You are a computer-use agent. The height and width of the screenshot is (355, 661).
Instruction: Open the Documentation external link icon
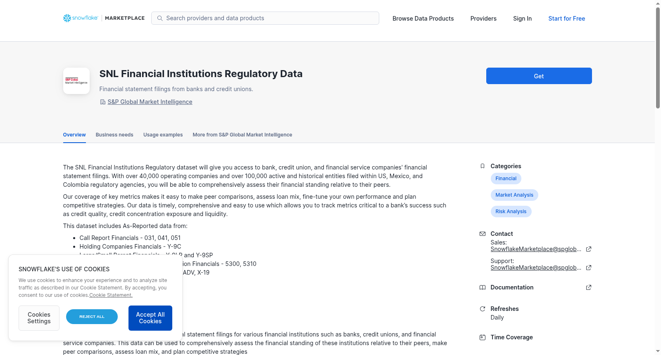click(589, 287)
